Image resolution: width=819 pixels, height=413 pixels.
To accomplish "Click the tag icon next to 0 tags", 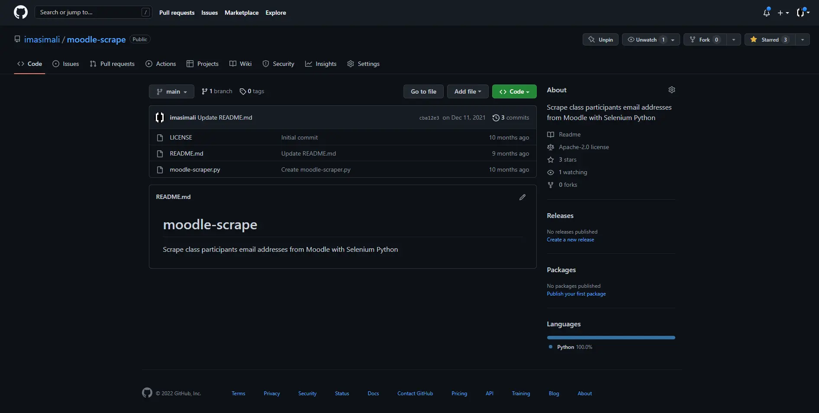I will click(243, 91).
